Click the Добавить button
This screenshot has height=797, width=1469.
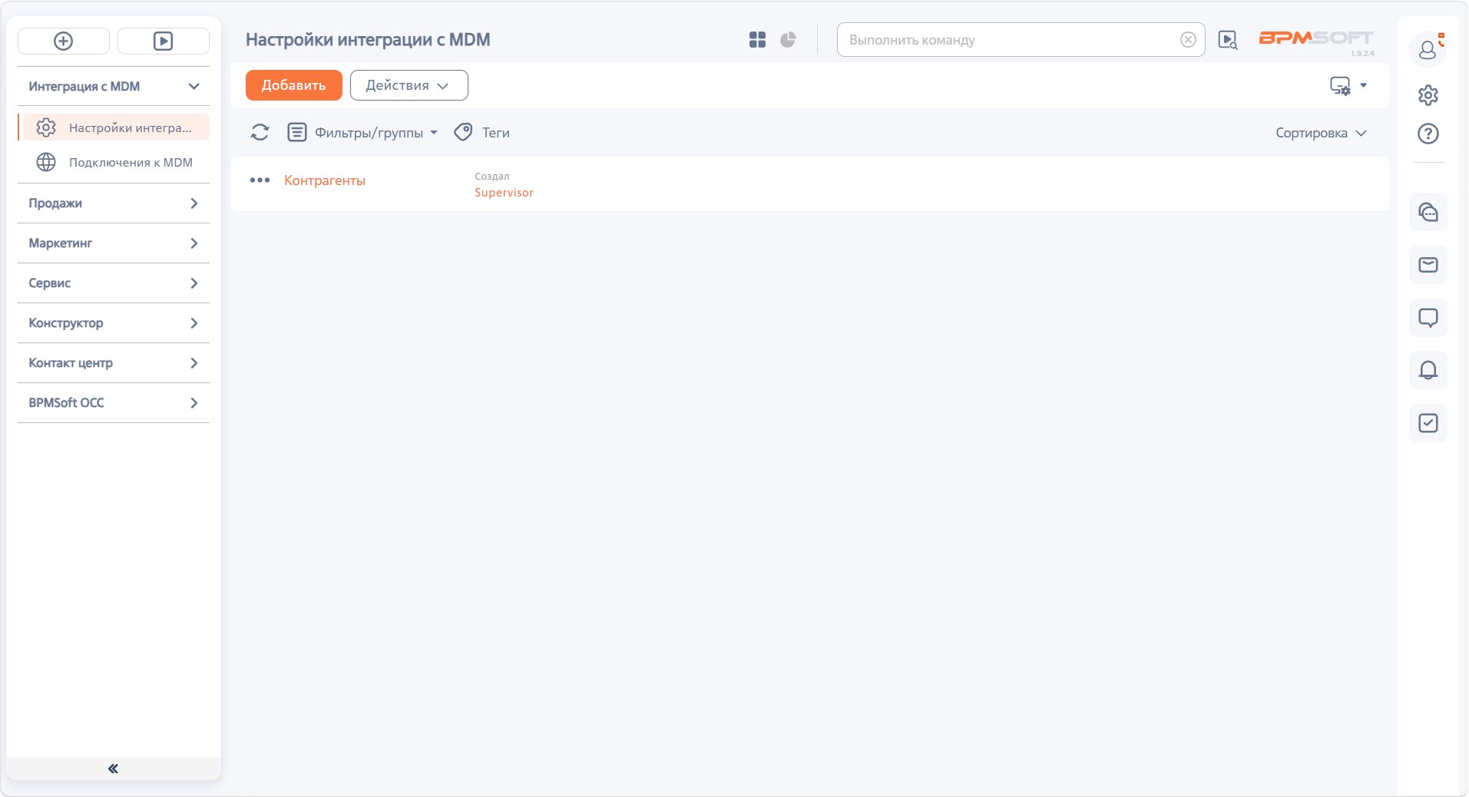click(x=293, y=85)
